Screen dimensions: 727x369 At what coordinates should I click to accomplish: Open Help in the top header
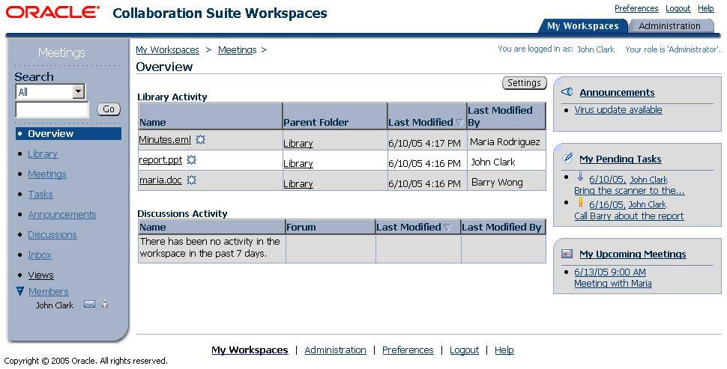pos(706,8)
